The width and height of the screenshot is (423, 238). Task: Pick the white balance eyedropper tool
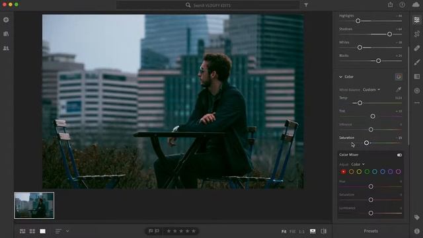point(399,89)
